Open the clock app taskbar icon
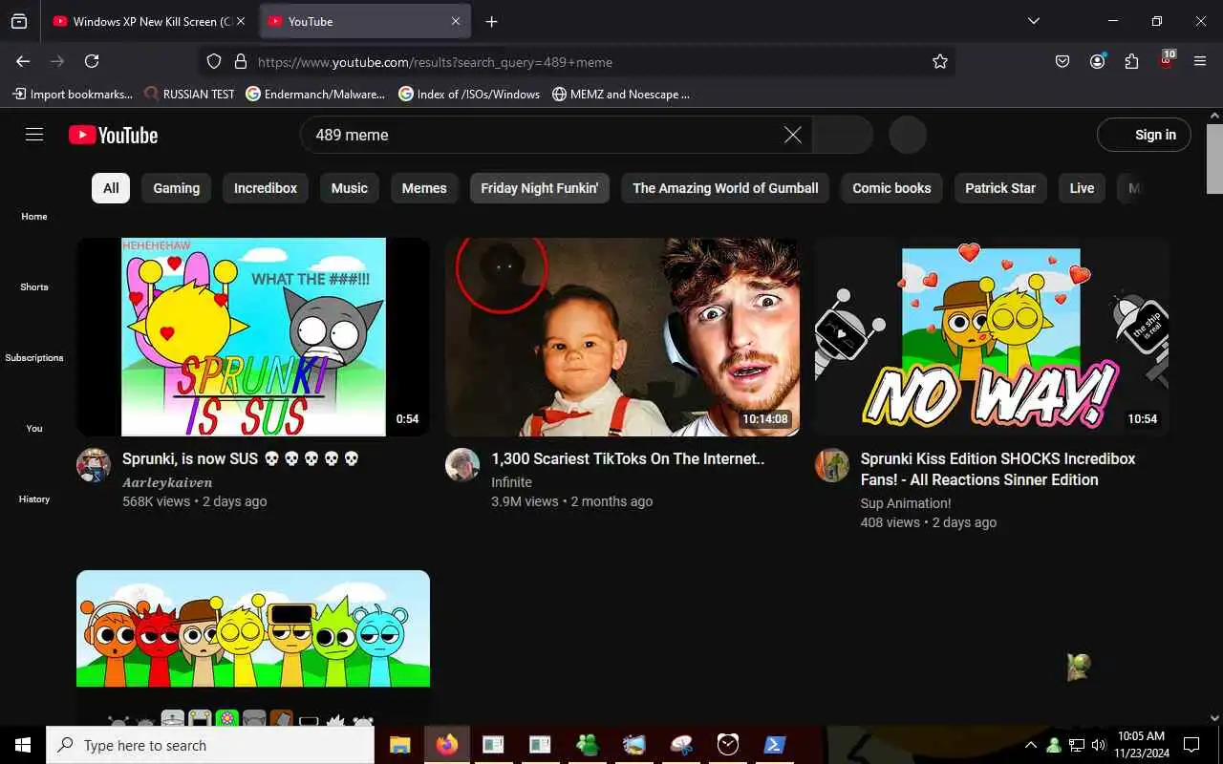This screenshot has height=764, width=1223. coord(728,745)
